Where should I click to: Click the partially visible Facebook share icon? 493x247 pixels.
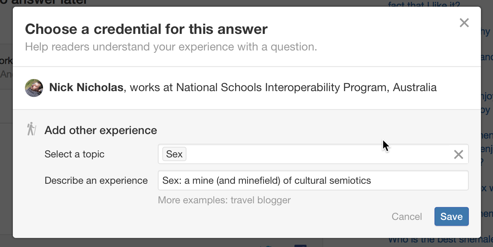(300, 245)
